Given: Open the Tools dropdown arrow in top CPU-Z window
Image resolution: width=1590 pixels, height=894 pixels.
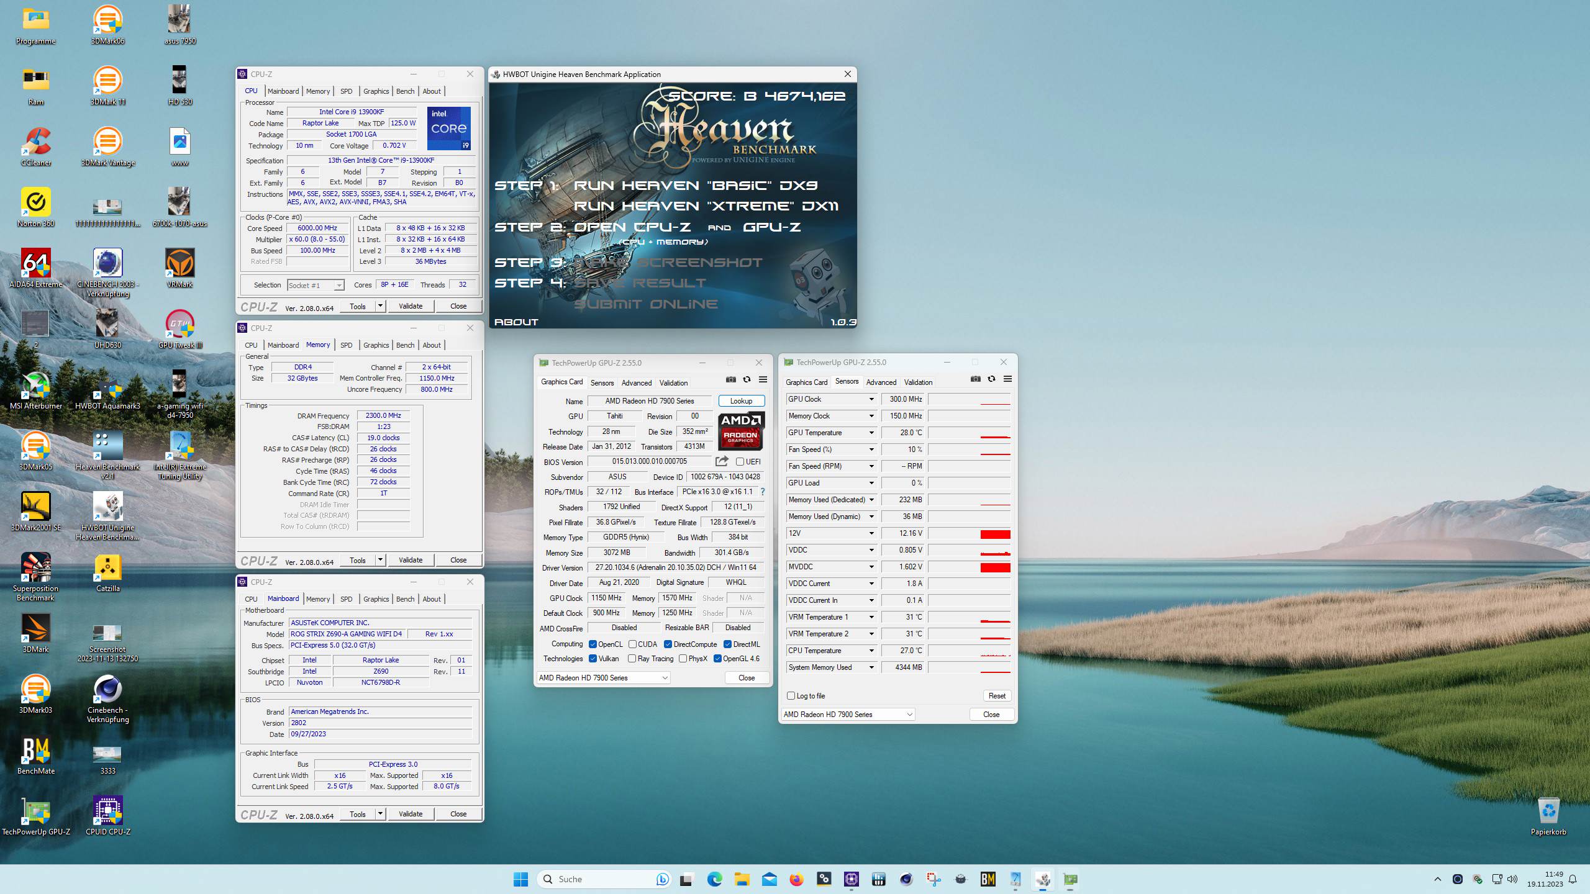Looking at the screenshot, I should click(x=380, y=306).
